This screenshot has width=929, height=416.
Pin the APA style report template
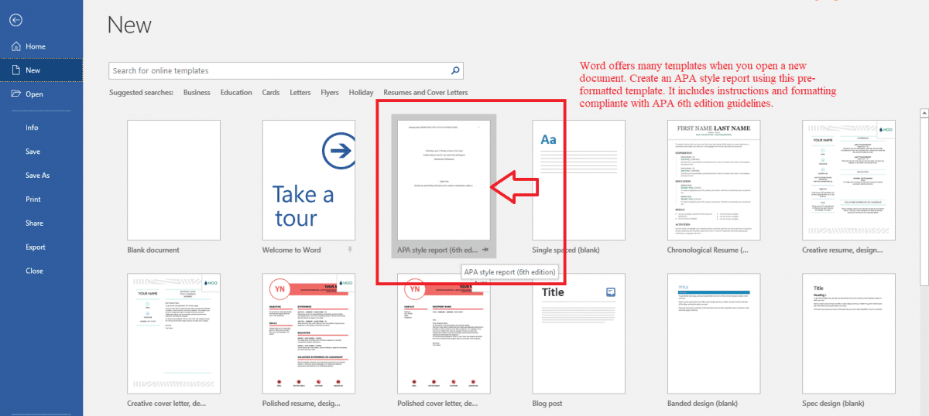click(x=485, y=250)
